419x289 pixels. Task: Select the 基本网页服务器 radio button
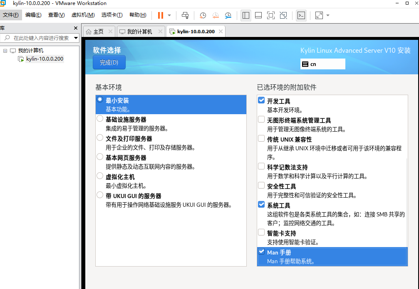pos(100,157)
